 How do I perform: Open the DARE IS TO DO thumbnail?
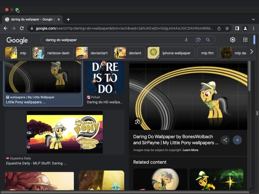click(x=105, y=77)
